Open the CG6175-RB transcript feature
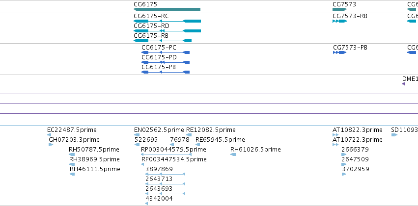This screenshot has width=418, height=206. pyautogui.click(x=163, y=41)
